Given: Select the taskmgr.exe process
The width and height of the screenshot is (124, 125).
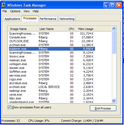Looking at the screenshot, I should tap(52, 91).
